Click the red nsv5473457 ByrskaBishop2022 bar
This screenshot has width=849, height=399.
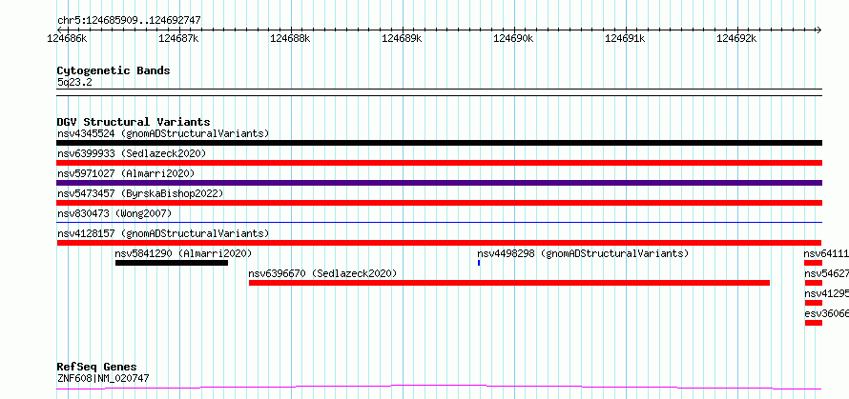(439, 203)
